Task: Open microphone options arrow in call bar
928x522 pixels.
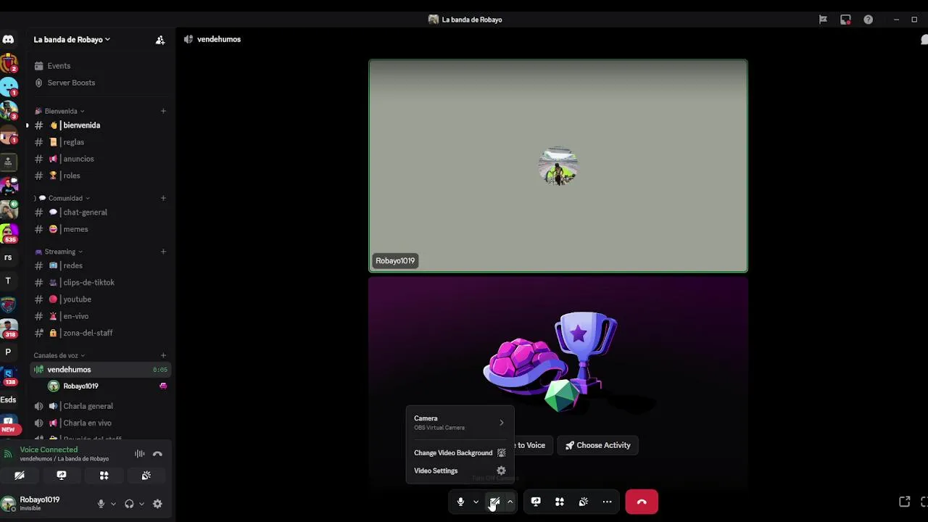Action: (x=476, y=502)
